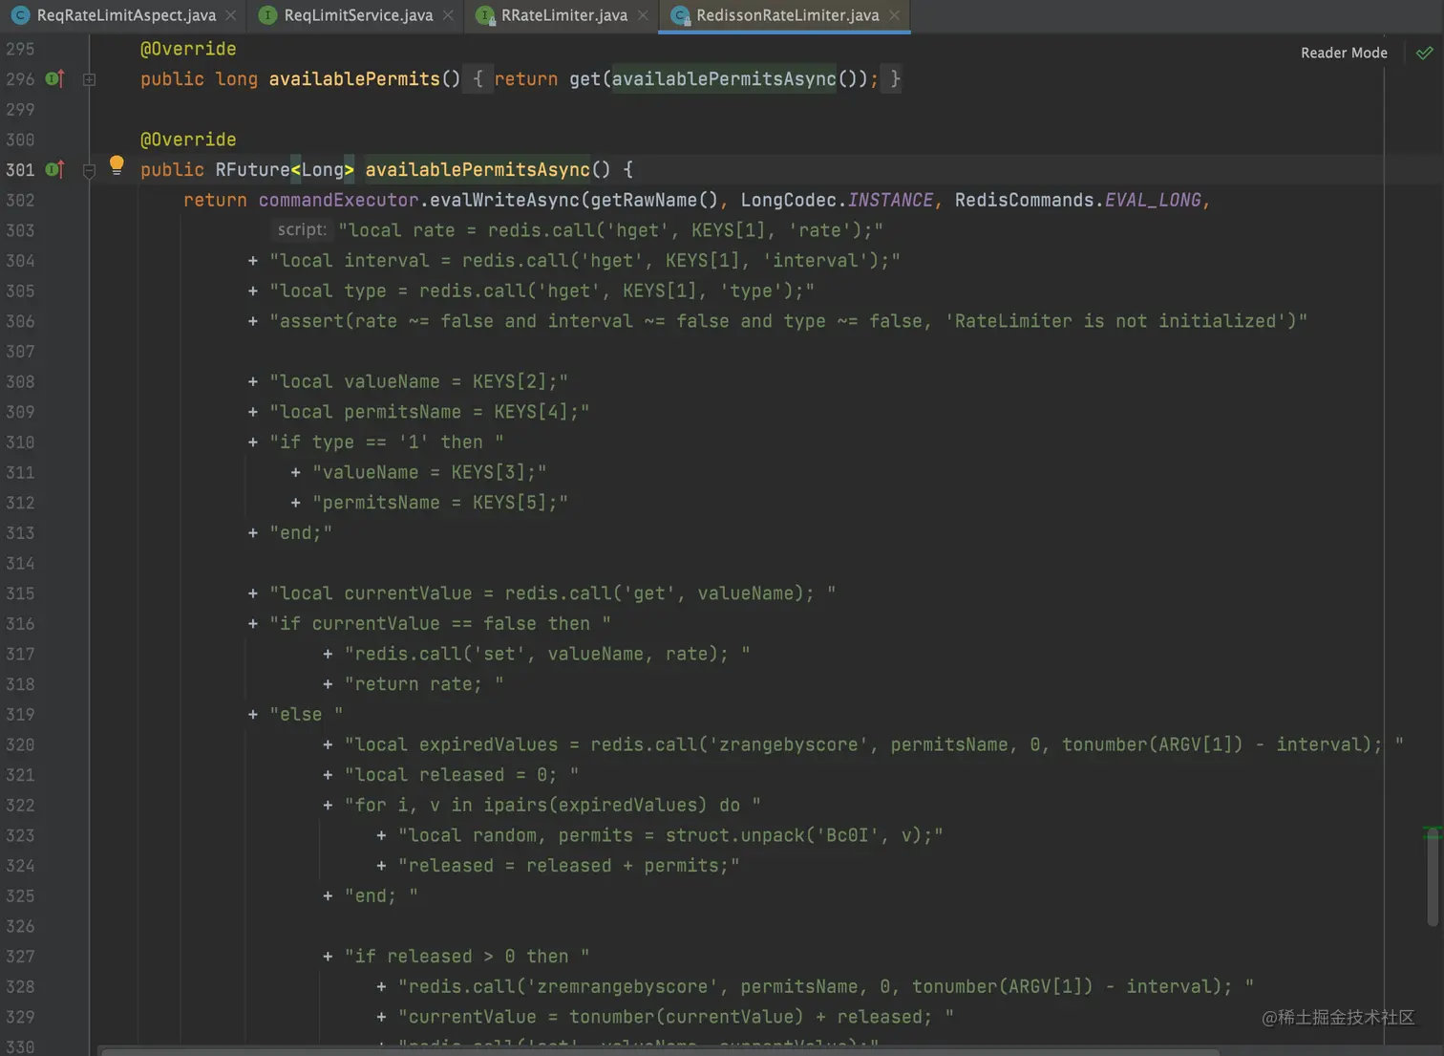Select the RRateLimiter.java editor tab
The width and height of the screenshot is (1444, 1056).
point(564,15)
